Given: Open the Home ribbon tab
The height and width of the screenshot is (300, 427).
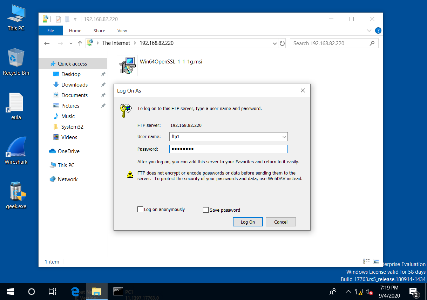Looking at the screenshot, I should (x=75, y=30).
